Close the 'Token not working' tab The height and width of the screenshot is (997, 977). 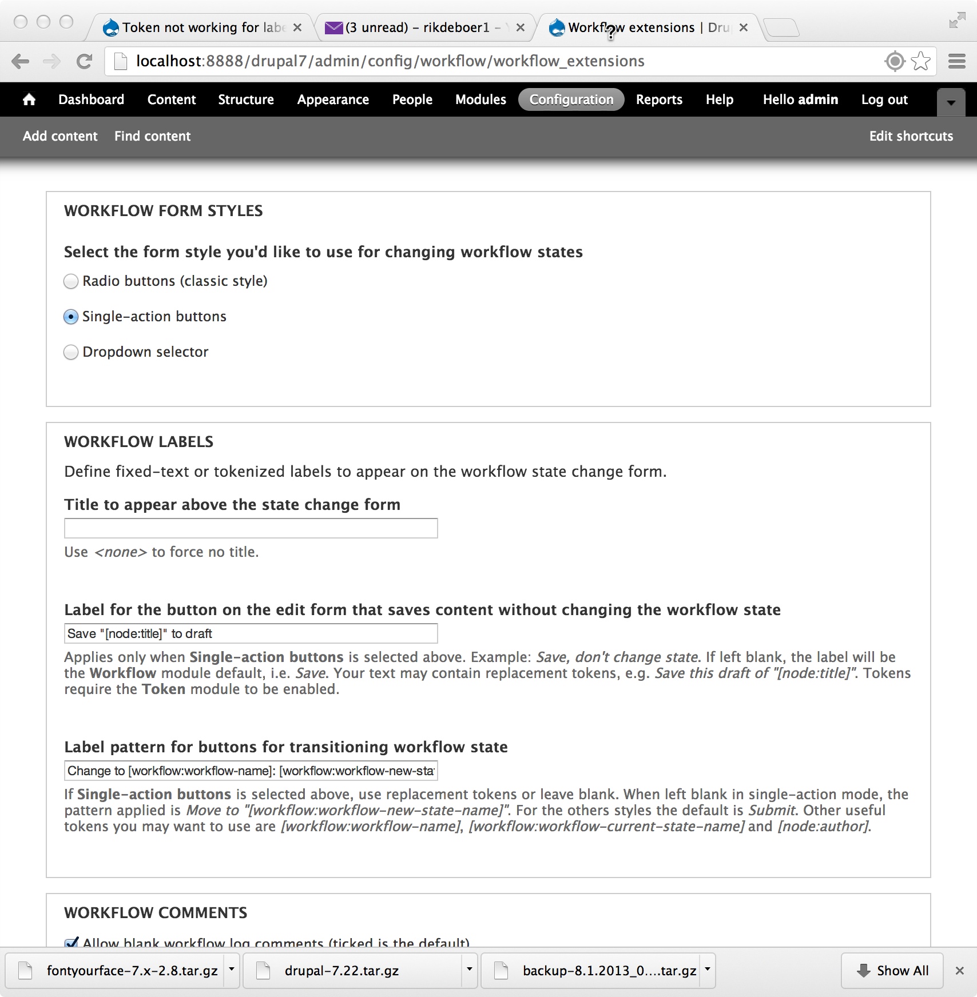[x=297, y=27]
